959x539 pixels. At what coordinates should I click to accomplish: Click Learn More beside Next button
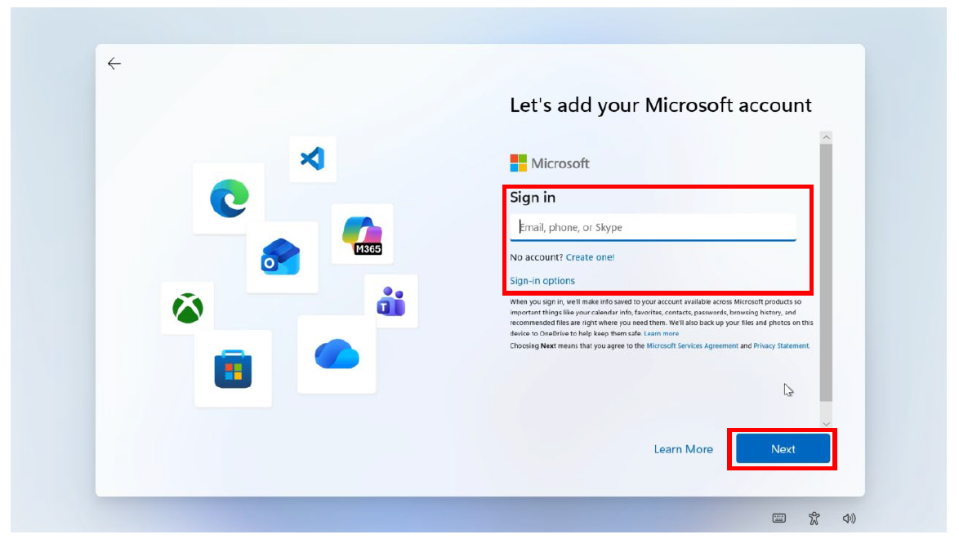coord(683,449)
